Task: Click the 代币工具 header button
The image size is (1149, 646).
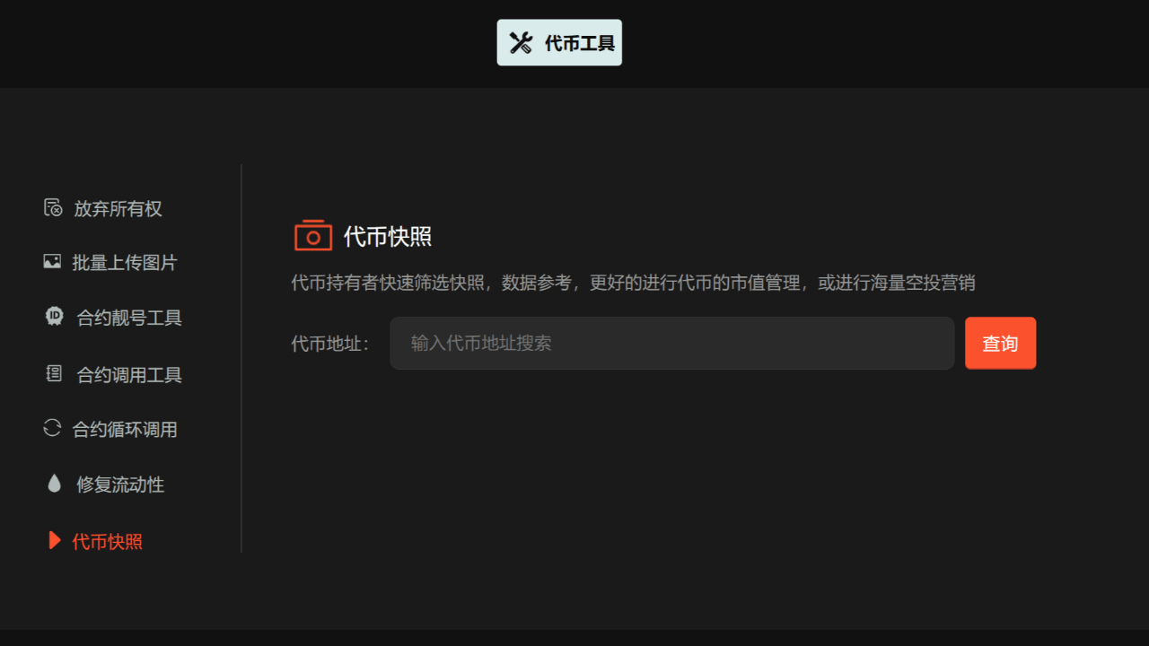Action: tap(559, 42)
